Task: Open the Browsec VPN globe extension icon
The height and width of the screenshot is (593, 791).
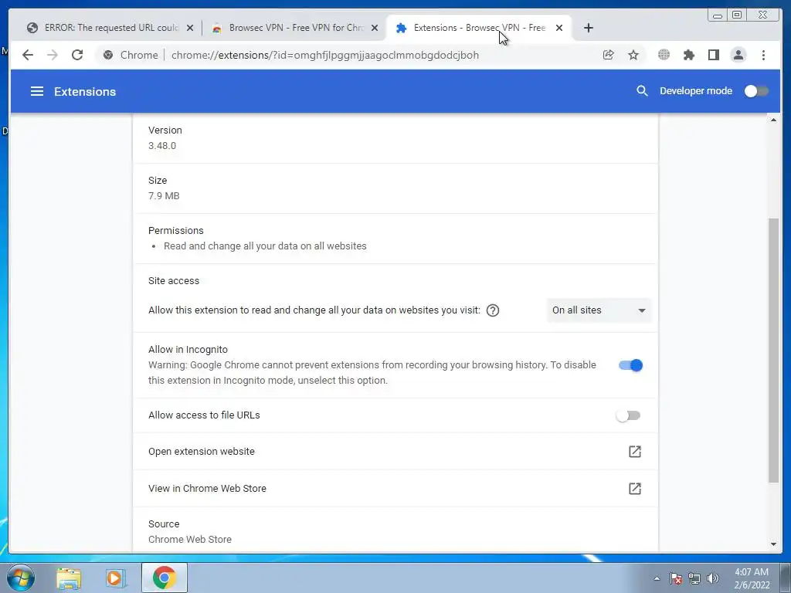Action: tap(664, 55)
